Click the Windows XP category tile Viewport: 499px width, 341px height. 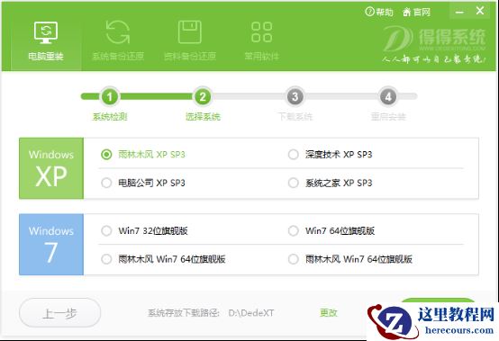click(51, 168)
